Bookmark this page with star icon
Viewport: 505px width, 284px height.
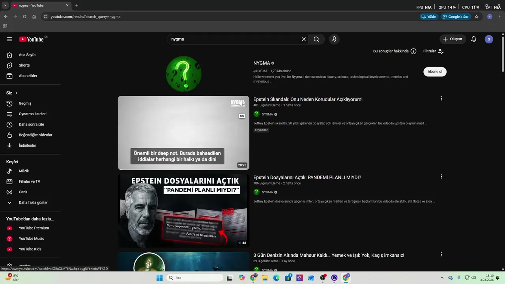tap(477, 17)
